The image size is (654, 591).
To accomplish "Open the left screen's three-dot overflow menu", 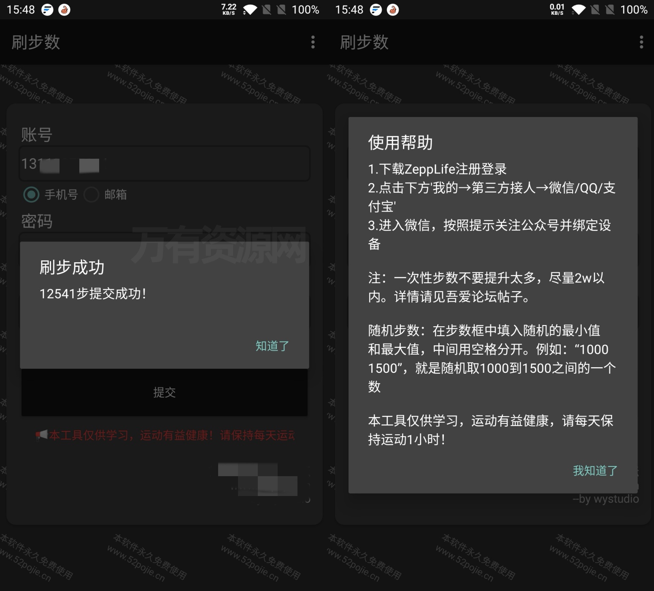I will [x=313, y=42].
